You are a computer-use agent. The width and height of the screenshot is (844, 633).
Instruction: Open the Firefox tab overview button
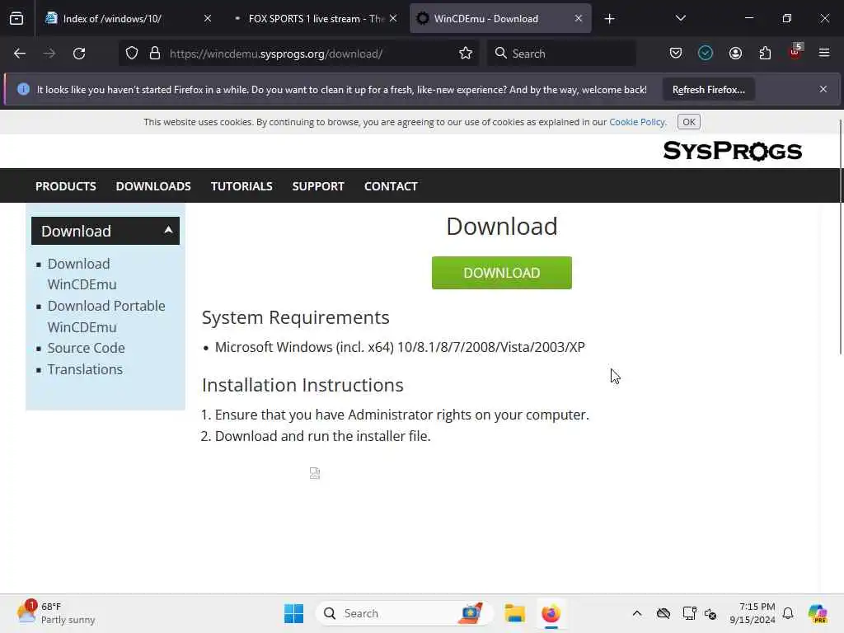pyautogui.click(x=16, y=19)
